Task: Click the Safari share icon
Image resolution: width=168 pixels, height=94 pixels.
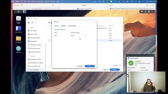Action: click(147, 5)
